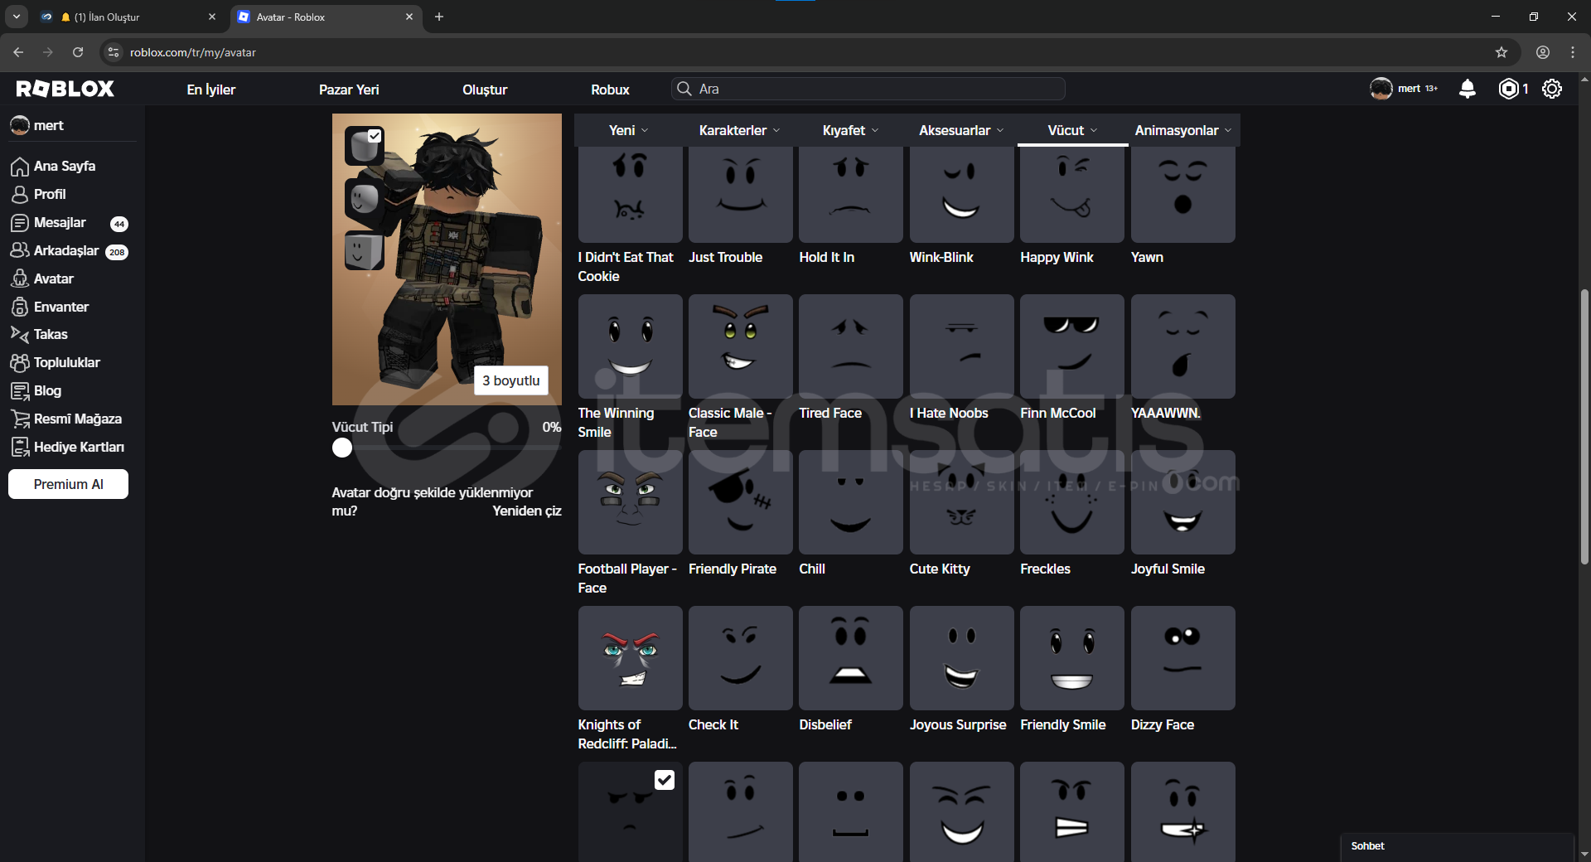
Task: Toggle the checked head thumbnail on avatar preview
Action: 364,146
